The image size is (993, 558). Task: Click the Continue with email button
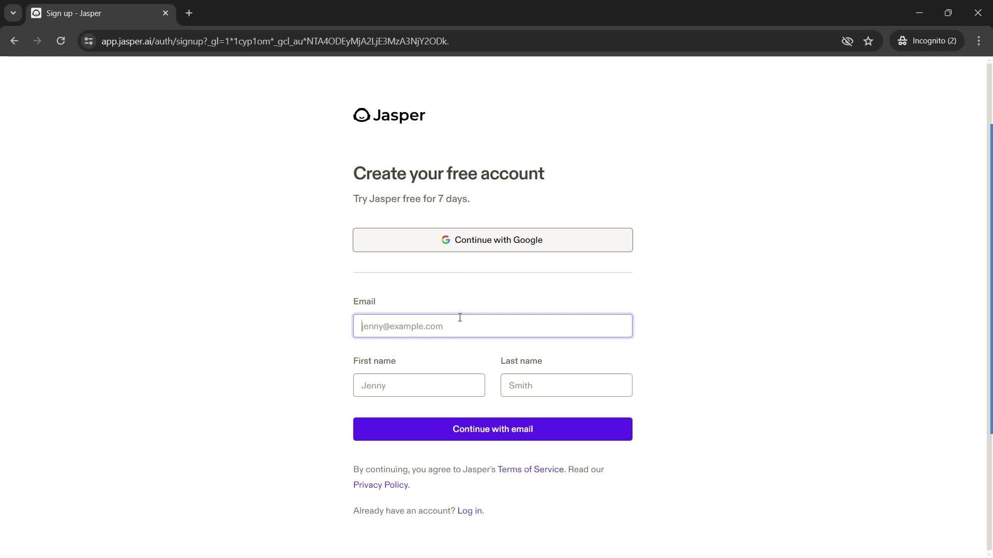(x=492, y=428)
